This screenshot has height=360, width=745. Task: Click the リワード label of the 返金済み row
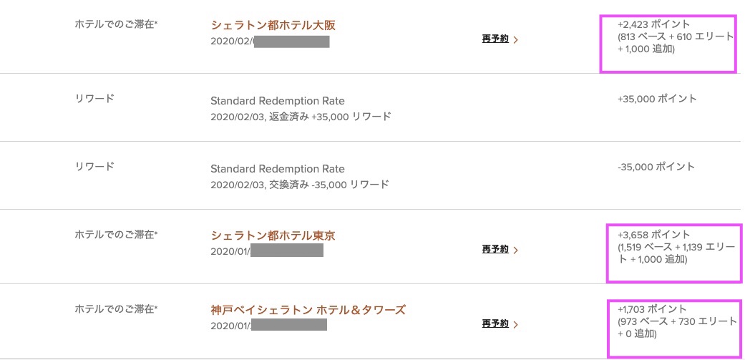[x=94, y=99]
